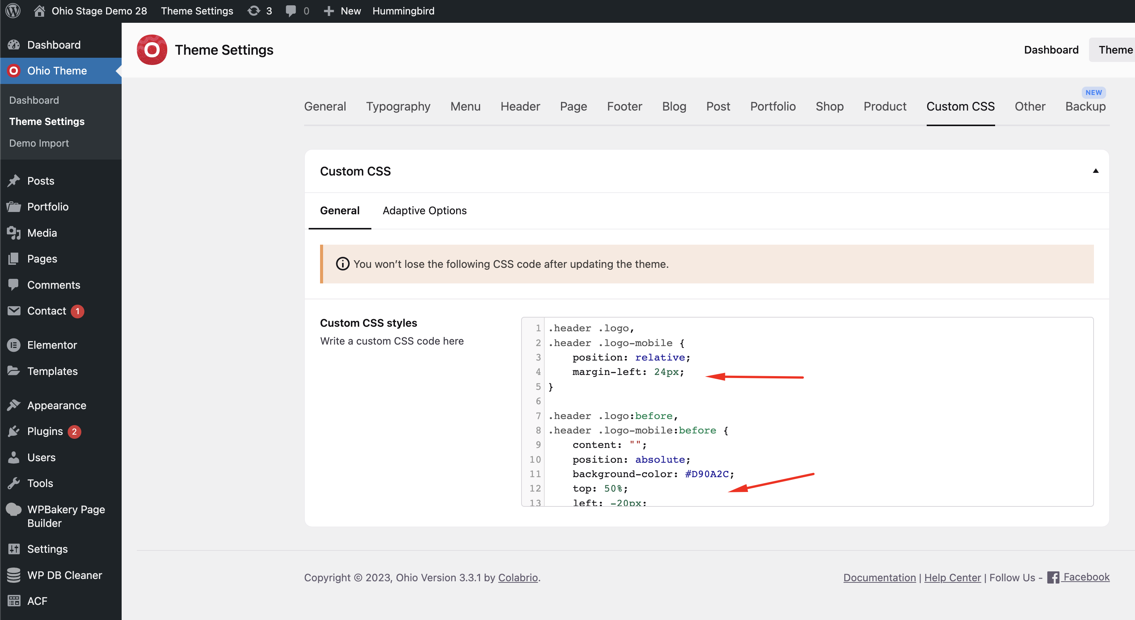
Task: Click the Comments bubble icon in sidebar
Action: [14, 285]
